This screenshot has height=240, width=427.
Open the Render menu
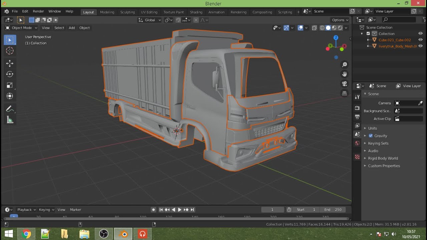(x=38, y=11)
